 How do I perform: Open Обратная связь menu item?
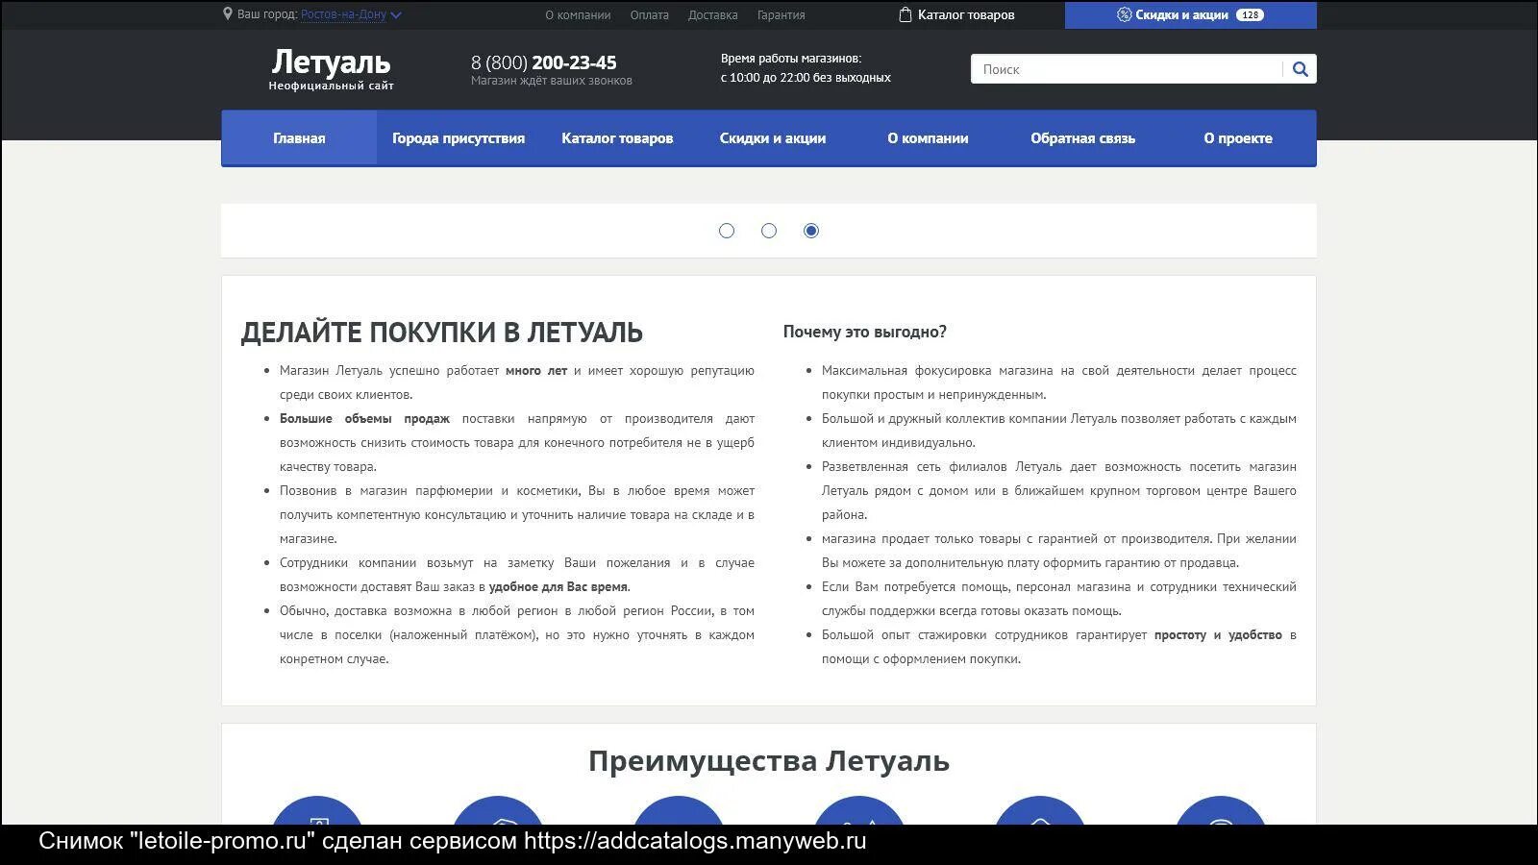1082,138
